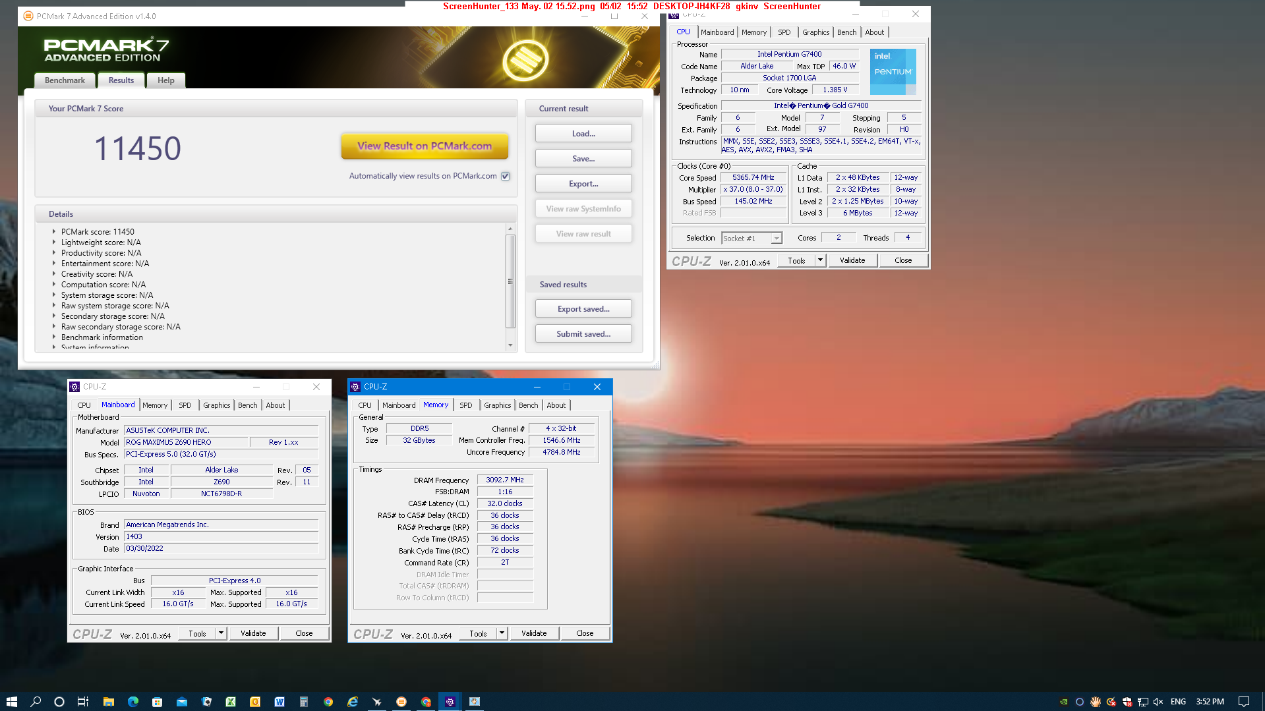Open Internet Explorer taskbar icon
This screenshot has width=1265, height=711.
353,702
